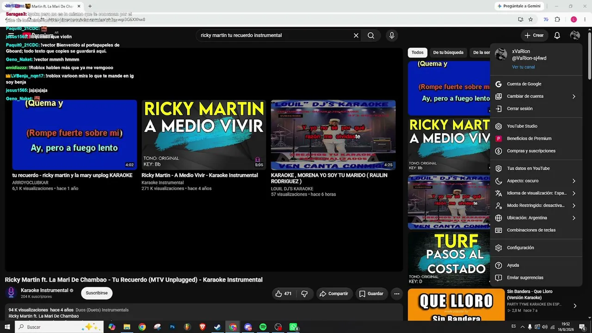Click the taskbar volume speaker icon
This screenshot has width=592, height=333.
(x=544, y=327)
